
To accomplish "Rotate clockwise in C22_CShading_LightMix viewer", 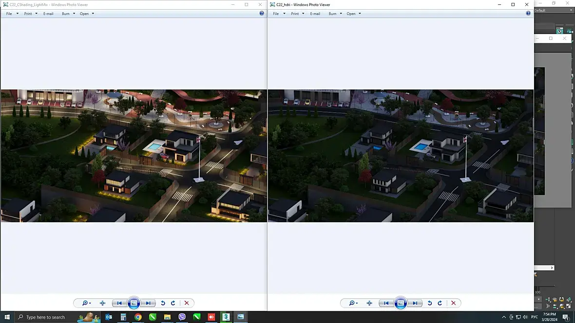I will pyautogui.click(x=173, y=303).
